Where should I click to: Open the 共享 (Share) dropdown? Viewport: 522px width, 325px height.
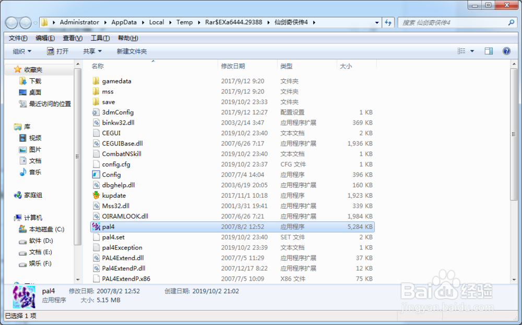[x=92, y=51]
